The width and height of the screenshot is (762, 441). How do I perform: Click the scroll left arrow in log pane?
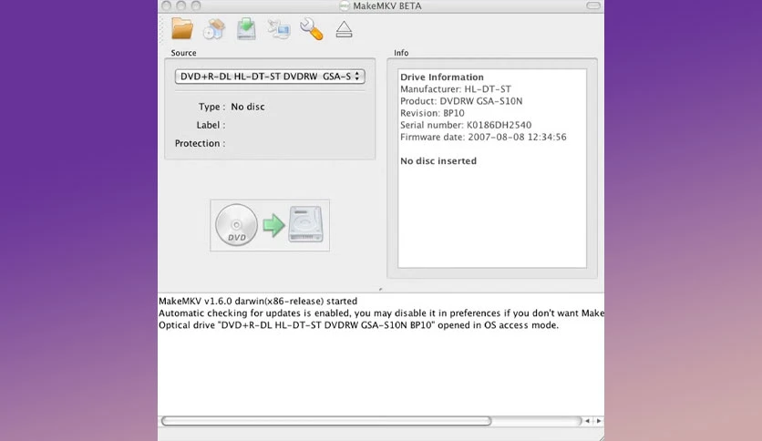pyautogui.click(x=587, y=421)
